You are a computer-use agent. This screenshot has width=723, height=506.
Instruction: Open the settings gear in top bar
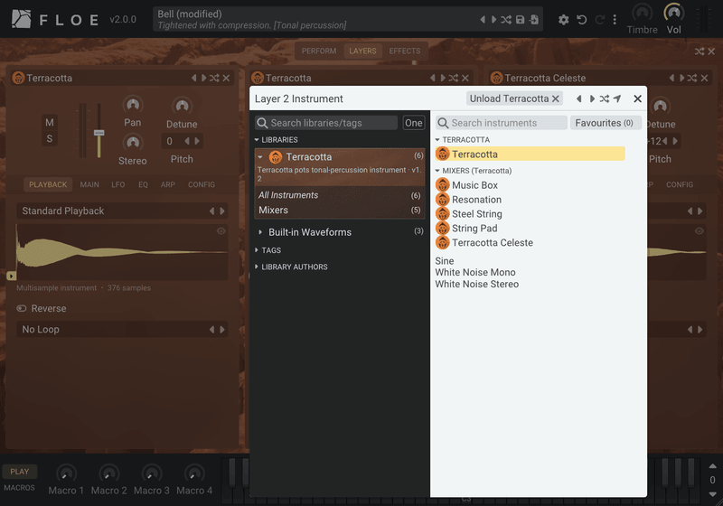(x=563, y=19)
